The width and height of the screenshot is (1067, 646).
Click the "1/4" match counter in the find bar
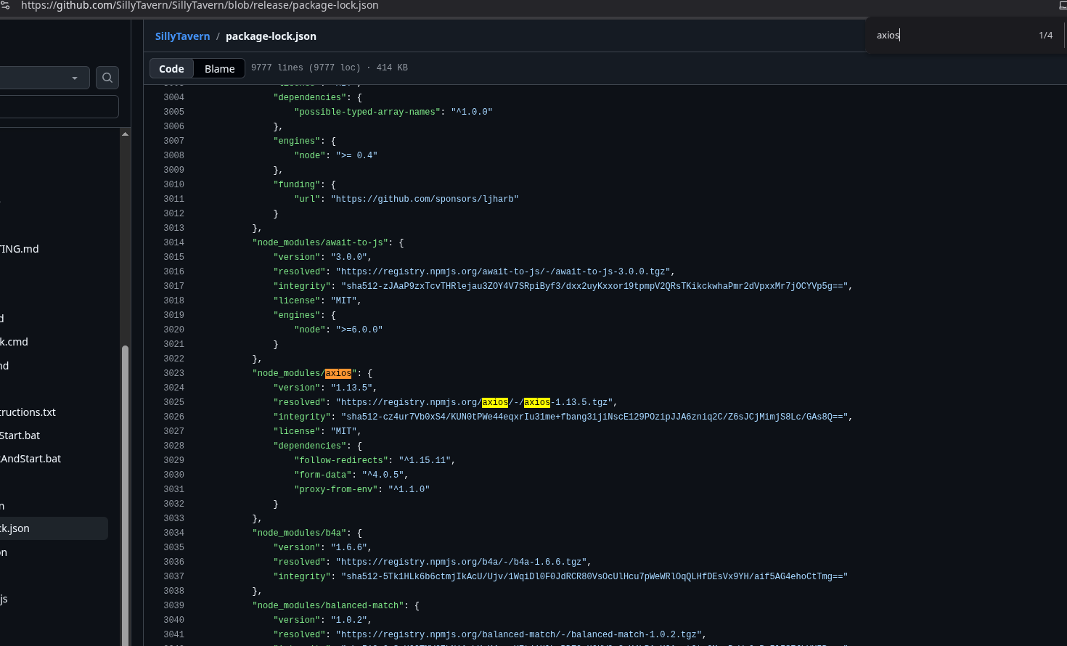(x=1046, y=35)
